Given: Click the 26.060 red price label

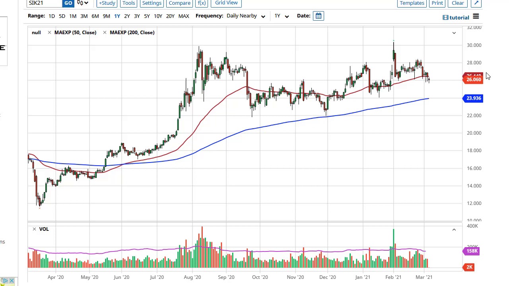Looking at the screenshot, I should (473, 79).
